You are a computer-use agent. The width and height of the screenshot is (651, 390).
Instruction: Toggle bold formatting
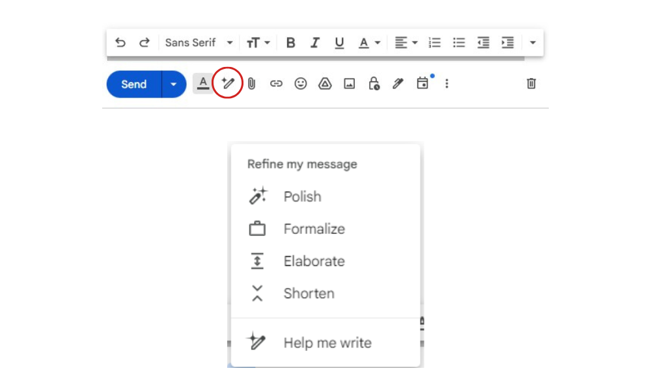[290, 42]
